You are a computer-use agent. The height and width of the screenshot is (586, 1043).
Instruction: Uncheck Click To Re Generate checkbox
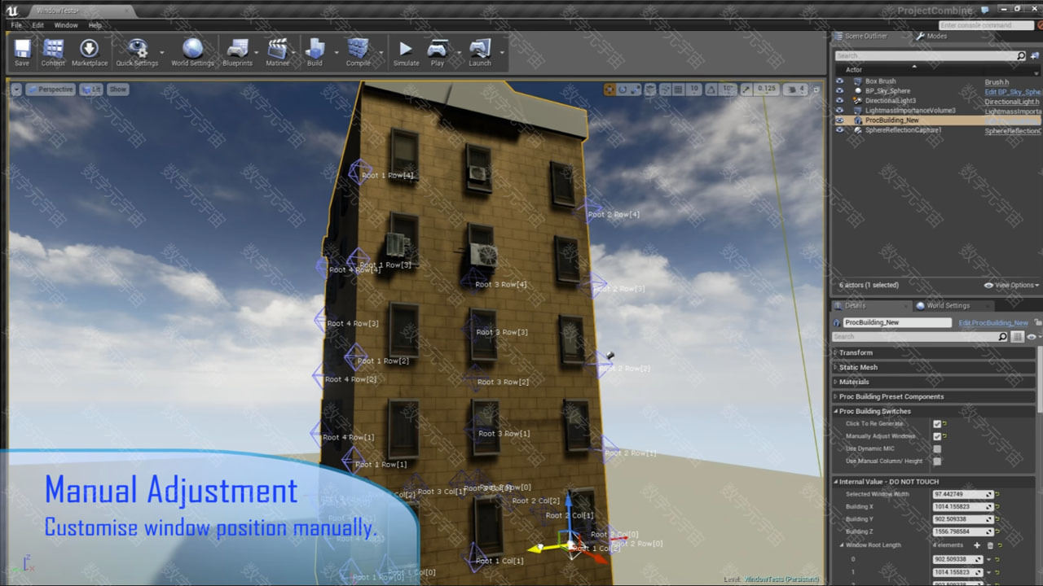[937, 424]
